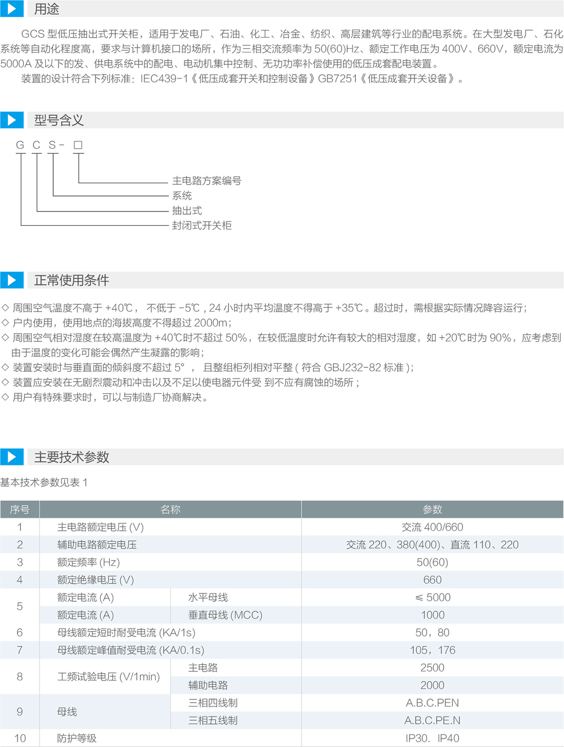This screenshot has height=747, width=564.
Task: Select the 主要技术参数 section heading
Action: pos(72,457)
